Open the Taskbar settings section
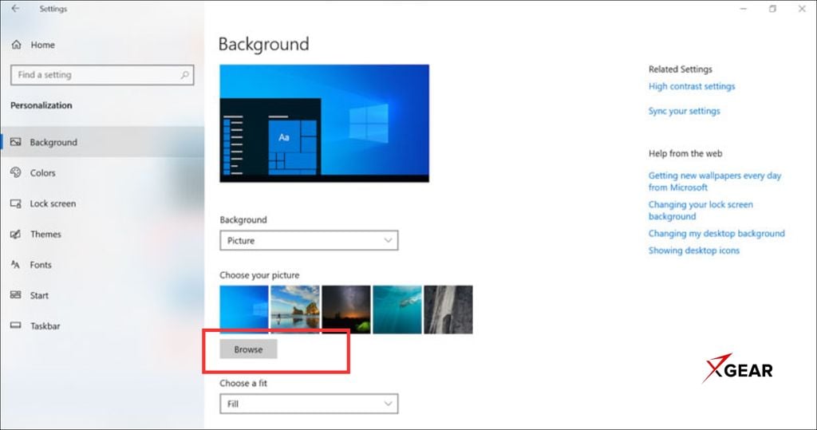The width and height of the screenshot is (817, 430). (102, 325)
